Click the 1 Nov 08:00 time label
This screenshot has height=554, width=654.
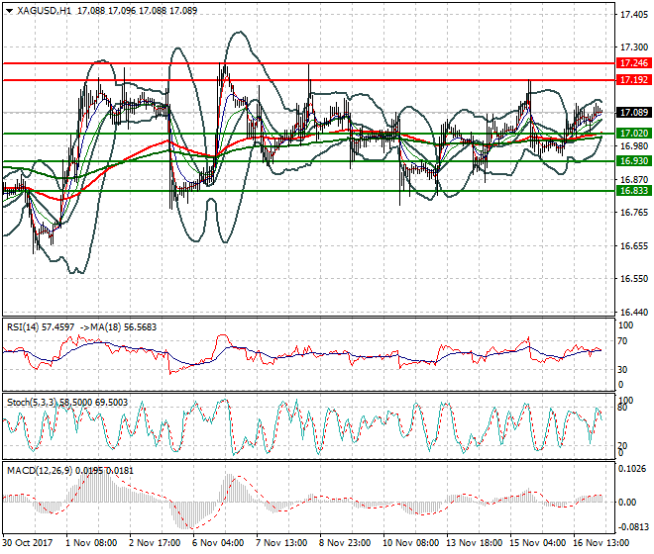[91, 543]
